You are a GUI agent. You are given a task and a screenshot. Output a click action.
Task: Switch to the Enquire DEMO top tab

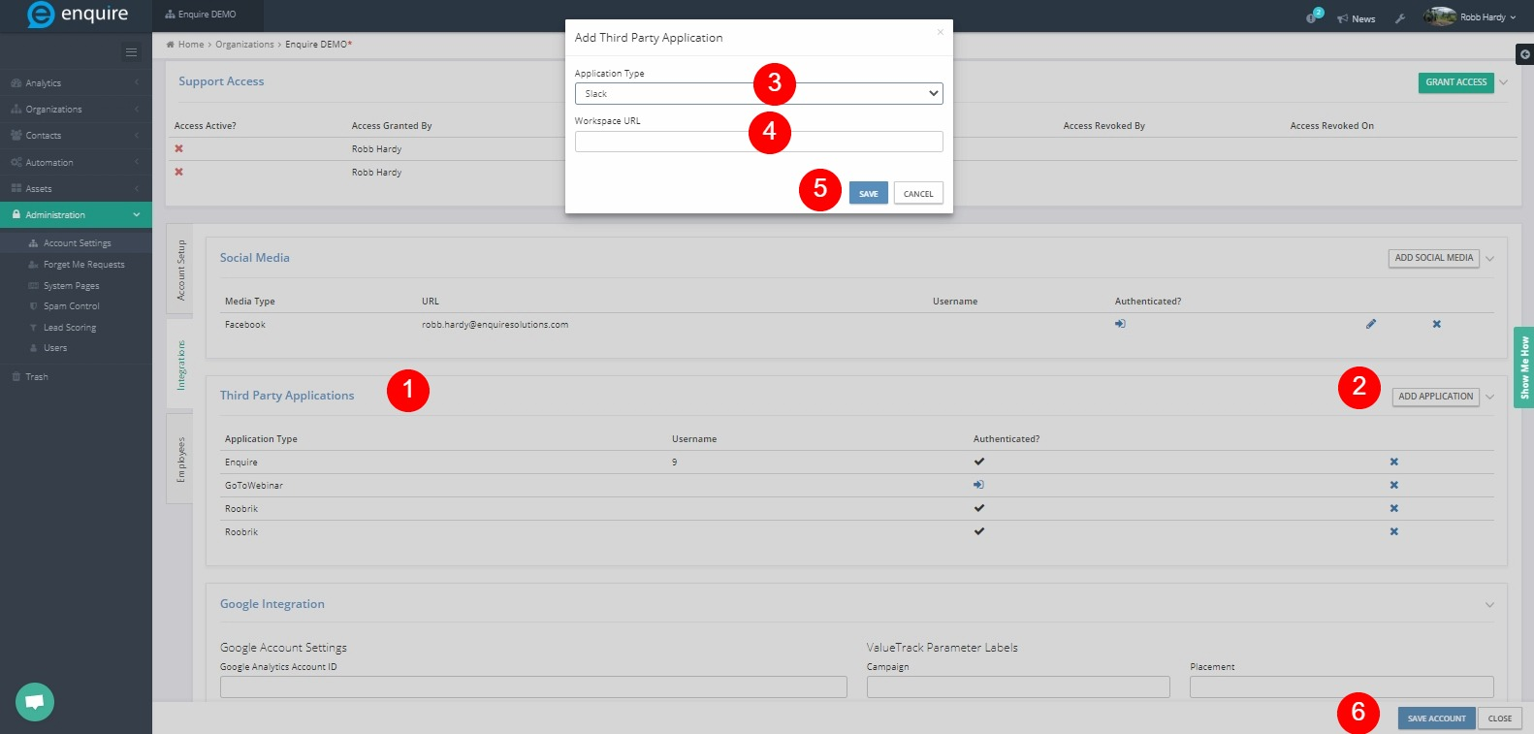pyautogui.click(x=208, y=15)
